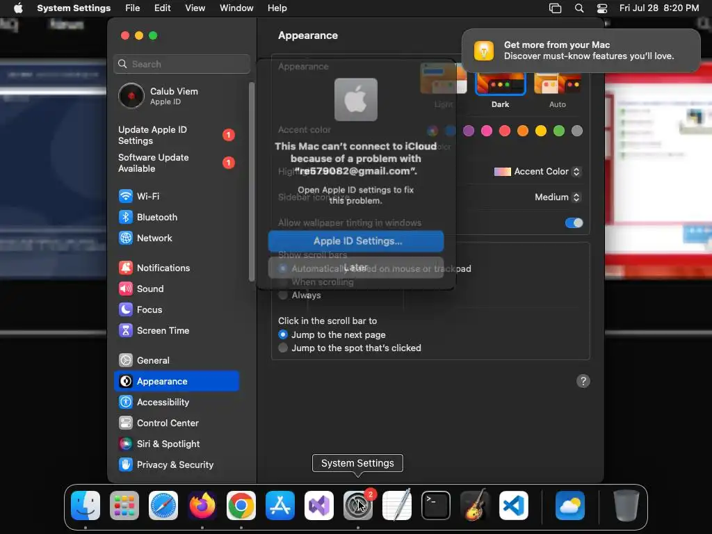Open Launchpad from the Dock
The width and height of the screenshot is (712, 534).
[x=124, y=505]
